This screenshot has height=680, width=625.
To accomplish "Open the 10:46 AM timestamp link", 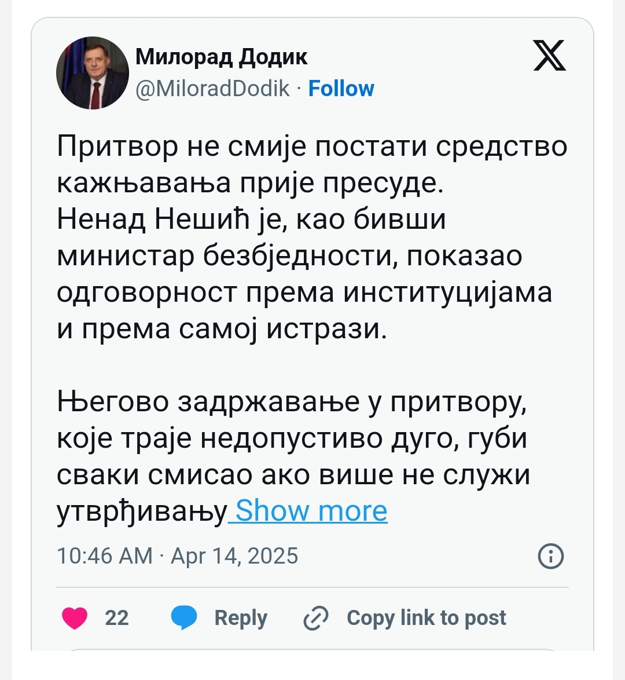I will (104, 556).
